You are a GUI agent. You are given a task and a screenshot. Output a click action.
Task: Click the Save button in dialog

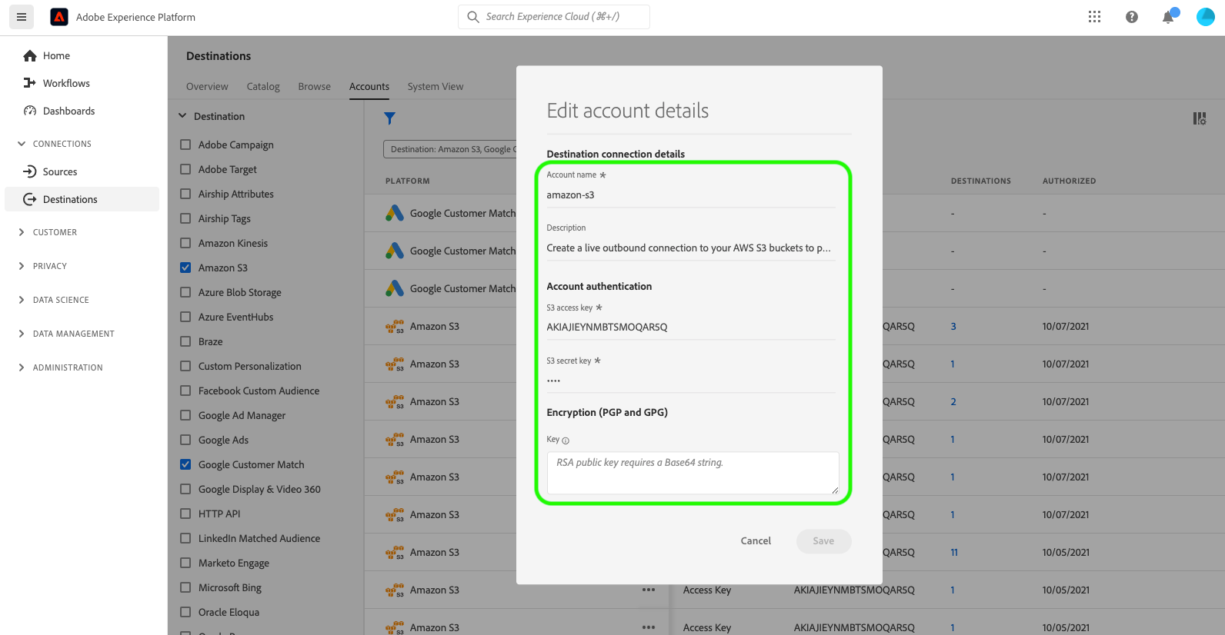pyautogui.click(x=823, y=541)
